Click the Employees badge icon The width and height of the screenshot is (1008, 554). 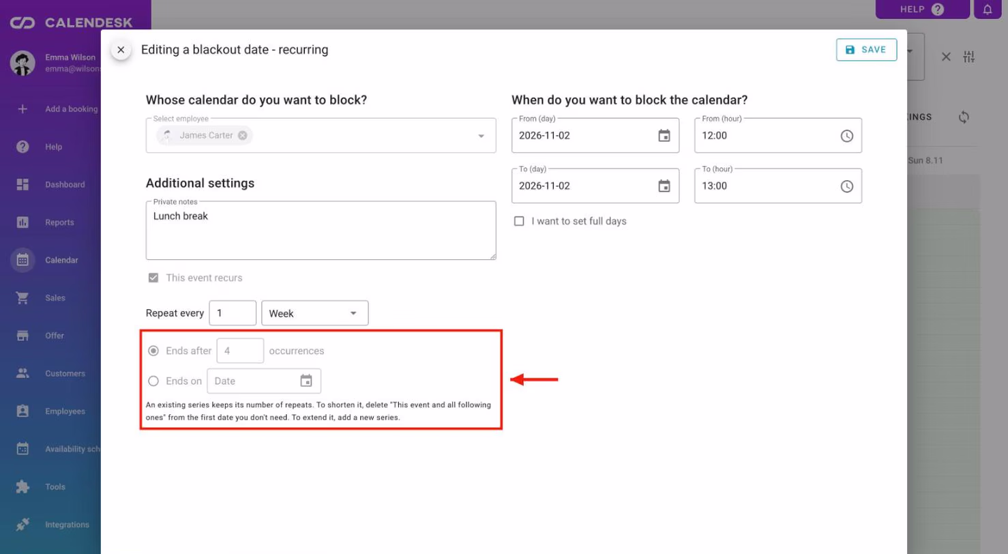coord(23,411)
